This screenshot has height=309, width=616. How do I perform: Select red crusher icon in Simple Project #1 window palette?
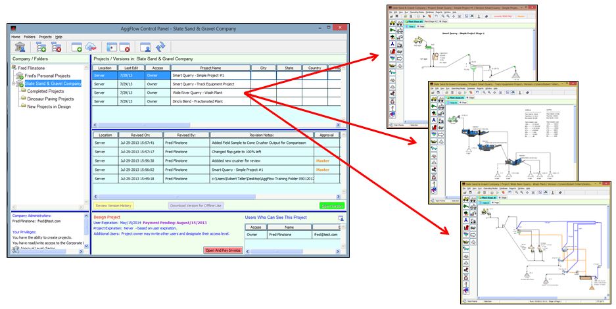[392, 51]
